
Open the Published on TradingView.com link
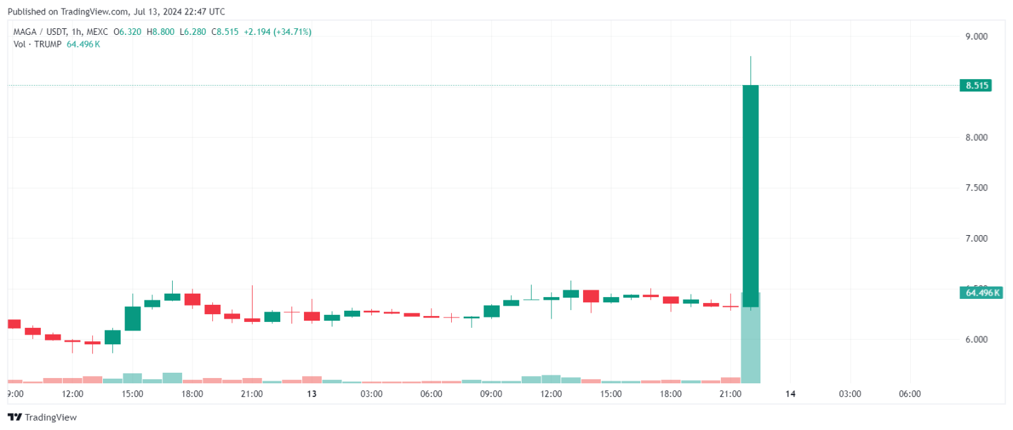pyautogui.click(x=116, y=12)
